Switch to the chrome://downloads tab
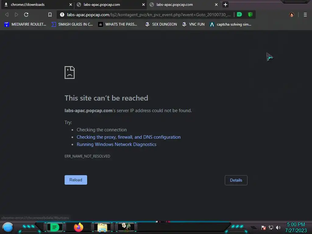 point(37,5)
